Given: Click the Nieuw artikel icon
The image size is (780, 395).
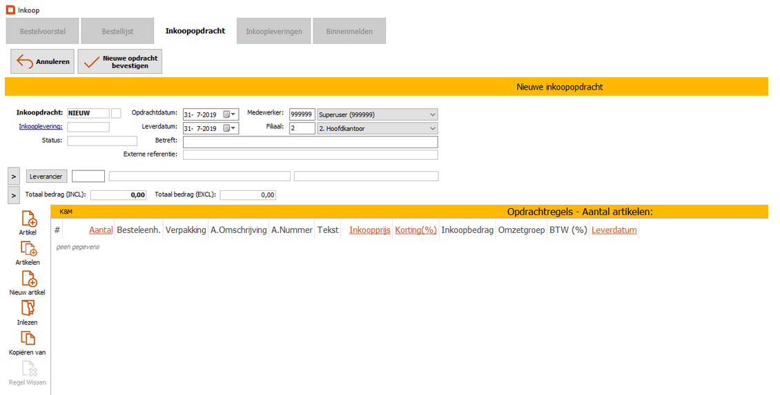Looking at the screenshot, I should click(28, 279).
